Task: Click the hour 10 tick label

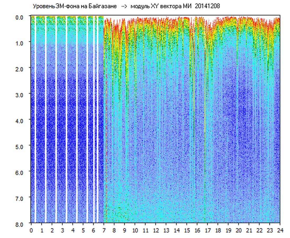Action: (135, 230)
